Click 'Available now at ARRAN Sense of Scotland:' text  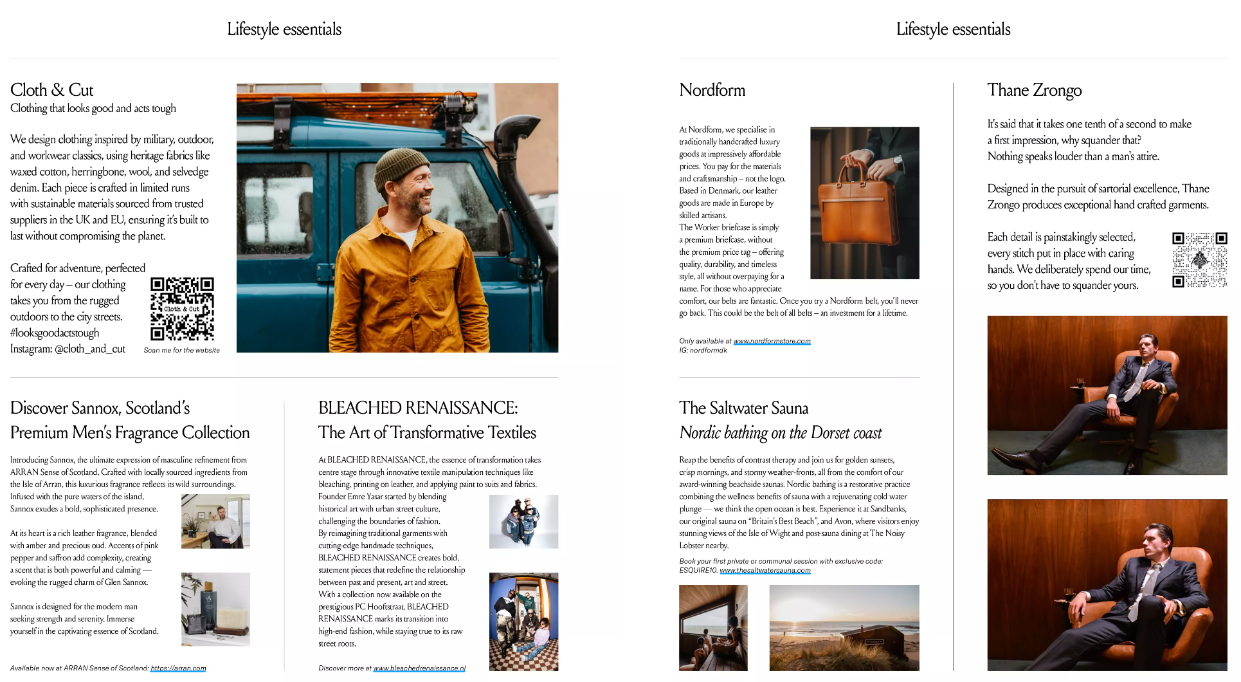point(79,668)
